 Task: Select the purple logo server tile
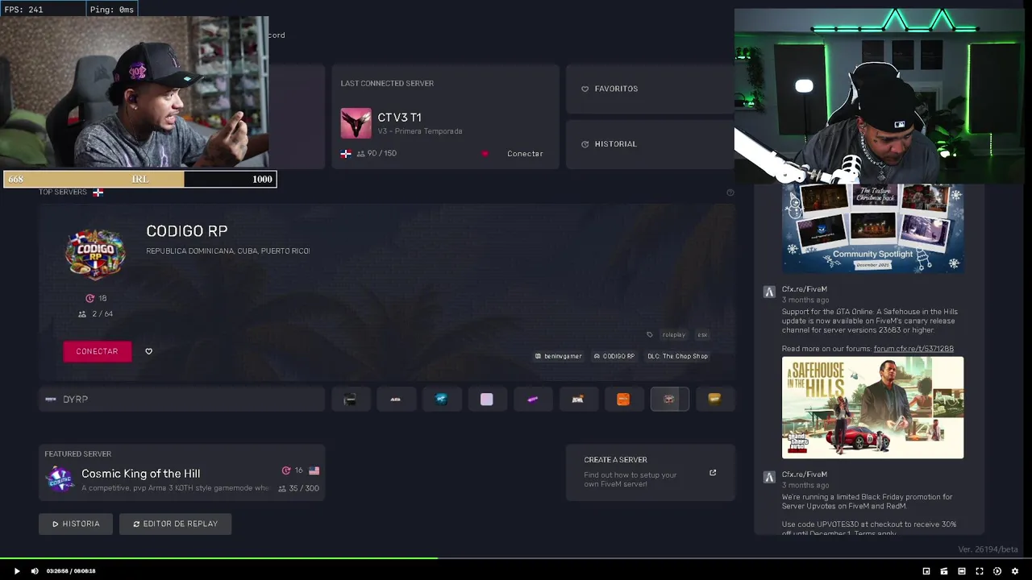(532, 400)
